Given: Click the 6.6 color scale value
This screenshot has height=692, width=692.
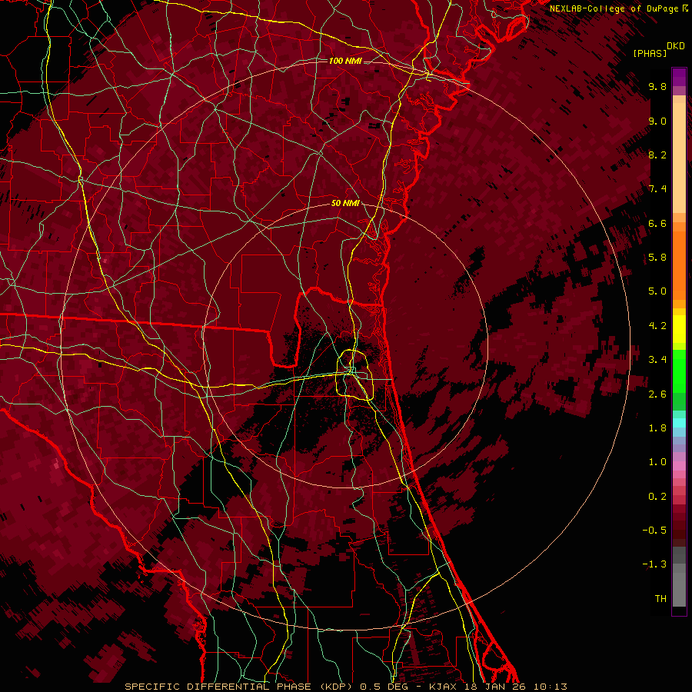Looking at the screenshot, I should [x=657, y=223].
